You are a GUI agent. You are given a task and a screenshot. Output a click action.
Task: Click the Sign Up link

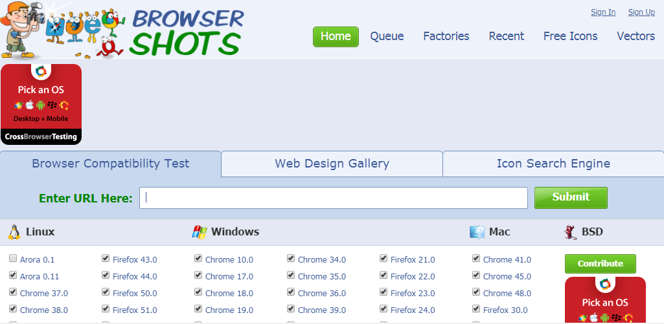(x=641, y=12)
